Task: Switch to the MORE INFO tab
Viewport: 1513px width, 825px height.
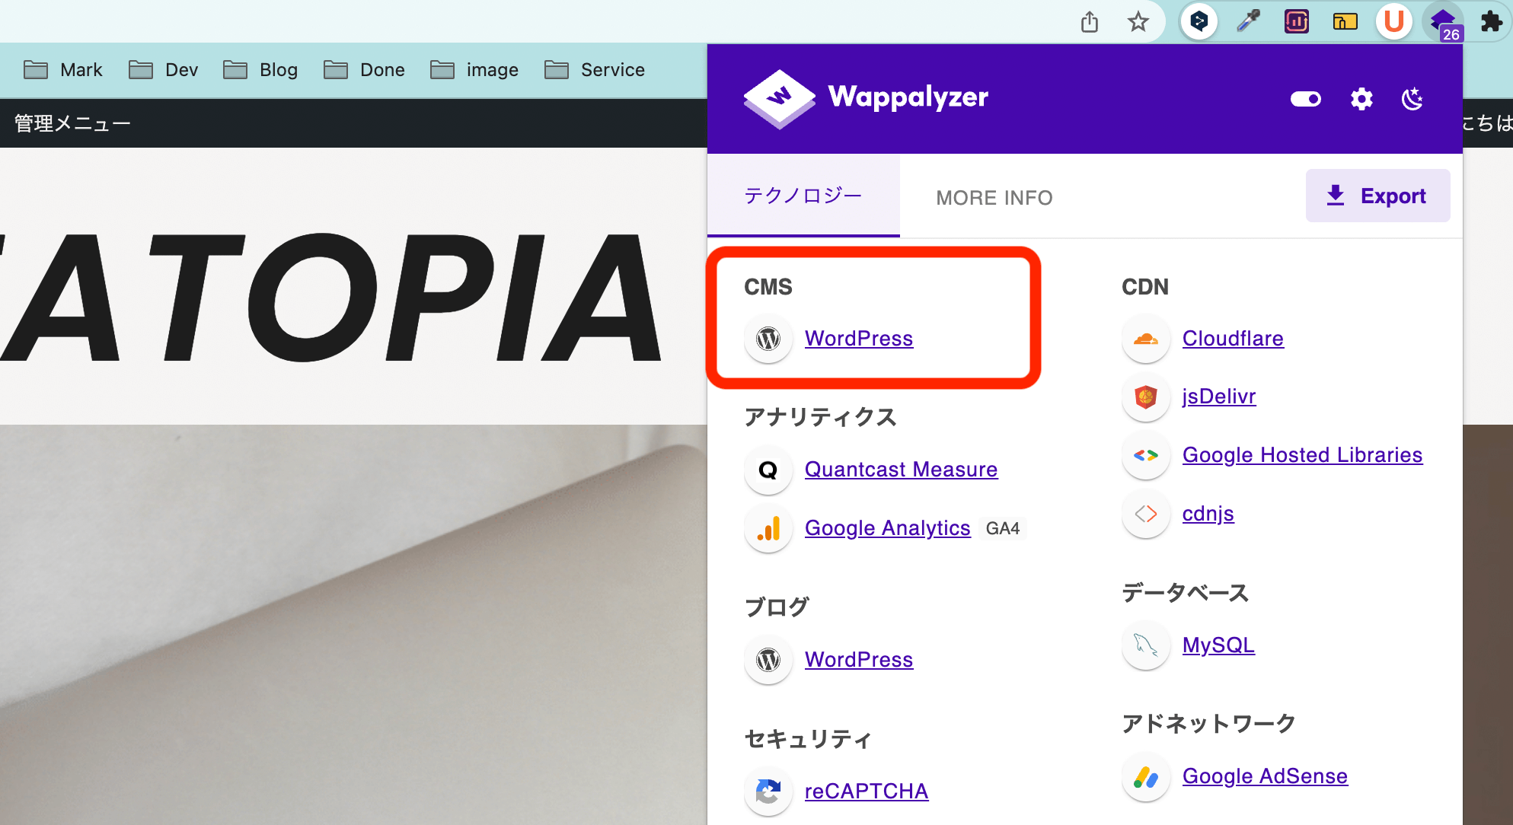Action: [x=994, y=198]
